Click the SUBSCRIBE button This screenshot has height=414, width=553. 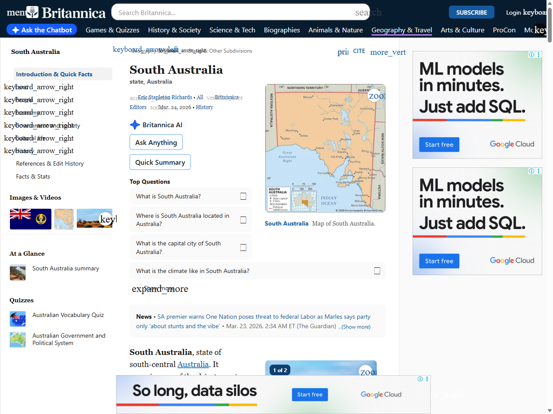471,12
